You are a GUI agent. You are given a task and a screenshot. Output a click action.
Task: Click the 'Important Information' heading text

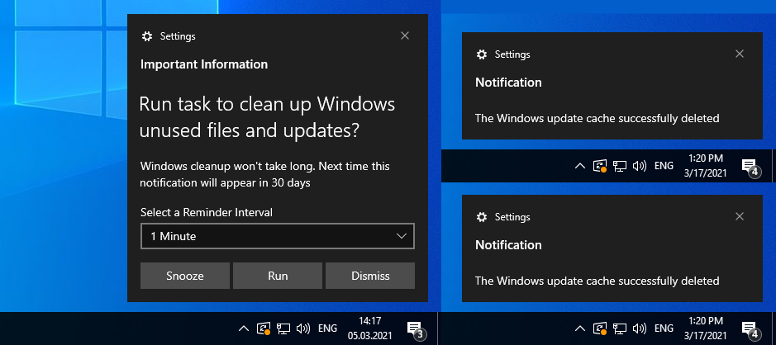pos(204,64)
